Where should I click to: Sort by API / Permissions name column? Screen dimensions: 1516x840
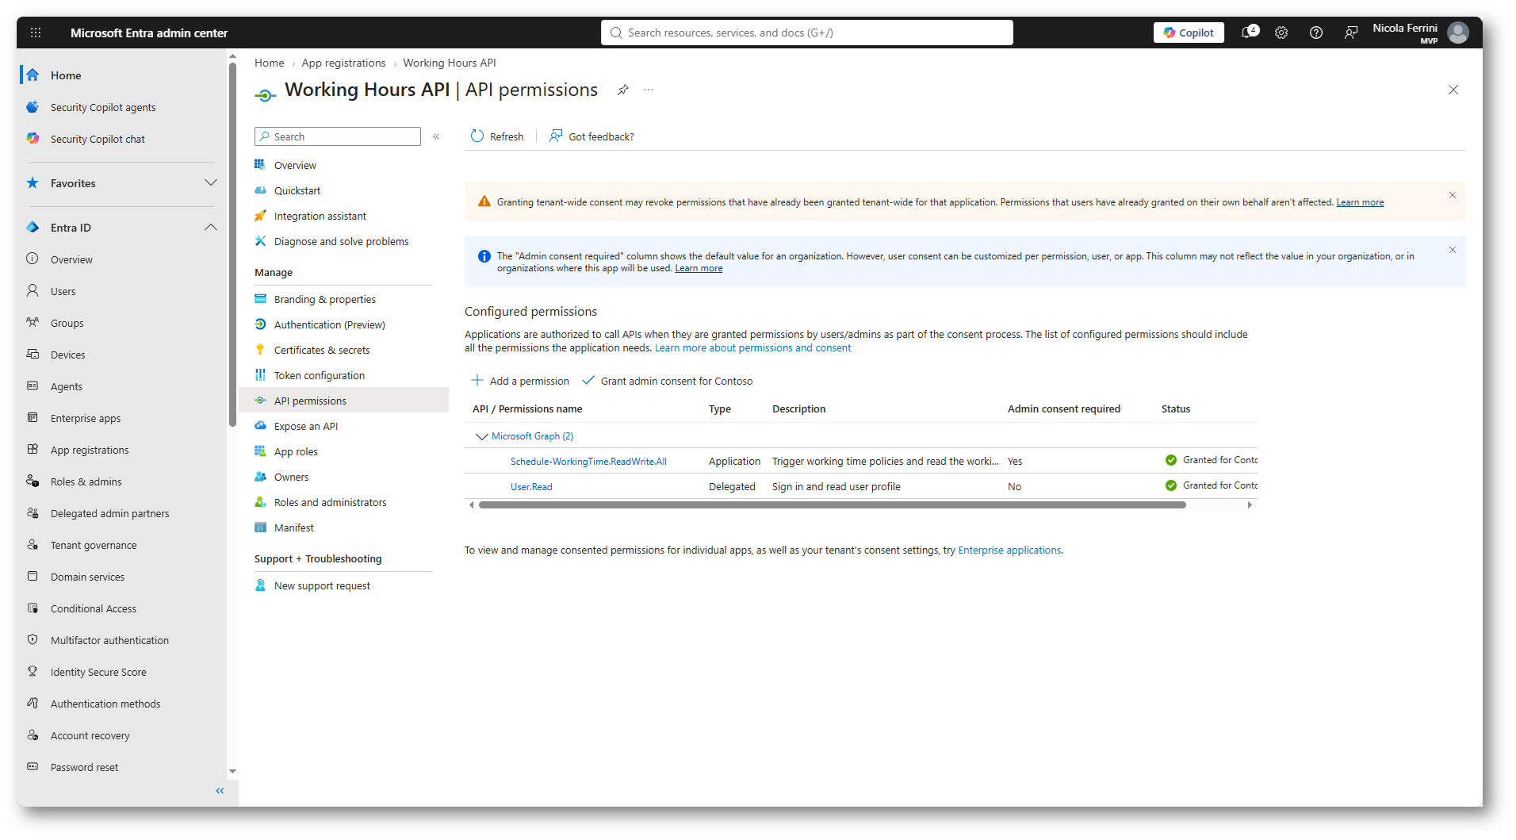point(527,409)
